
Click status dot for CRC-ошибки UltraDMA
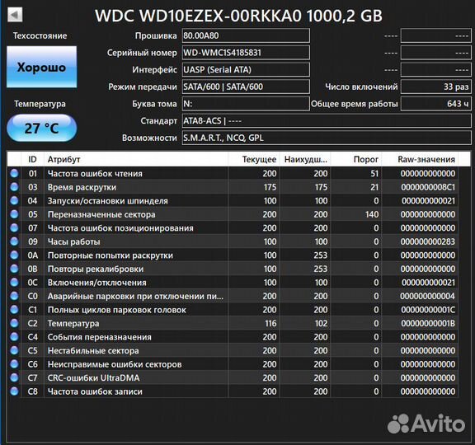click(x=14, y=377)
